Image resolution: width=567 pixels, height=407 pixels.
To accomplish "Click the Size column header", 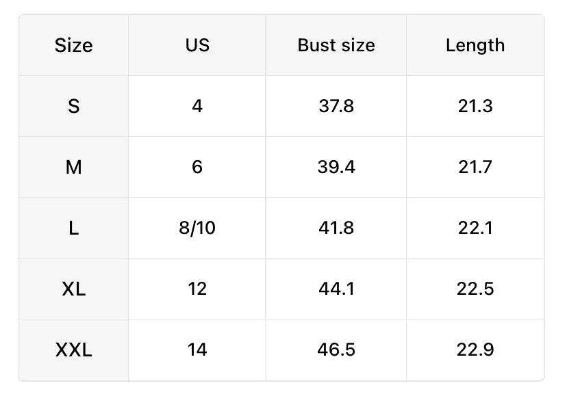I will pyautogui.click(x=73, y=45).
